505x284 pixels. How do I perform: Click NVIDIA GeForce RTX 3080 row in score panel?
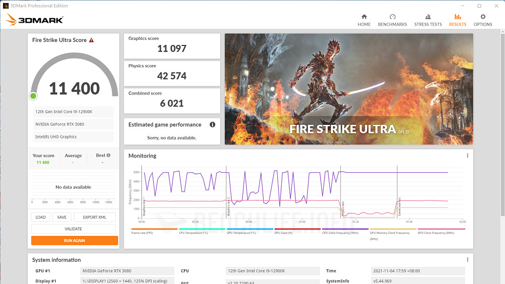point(73,124)
